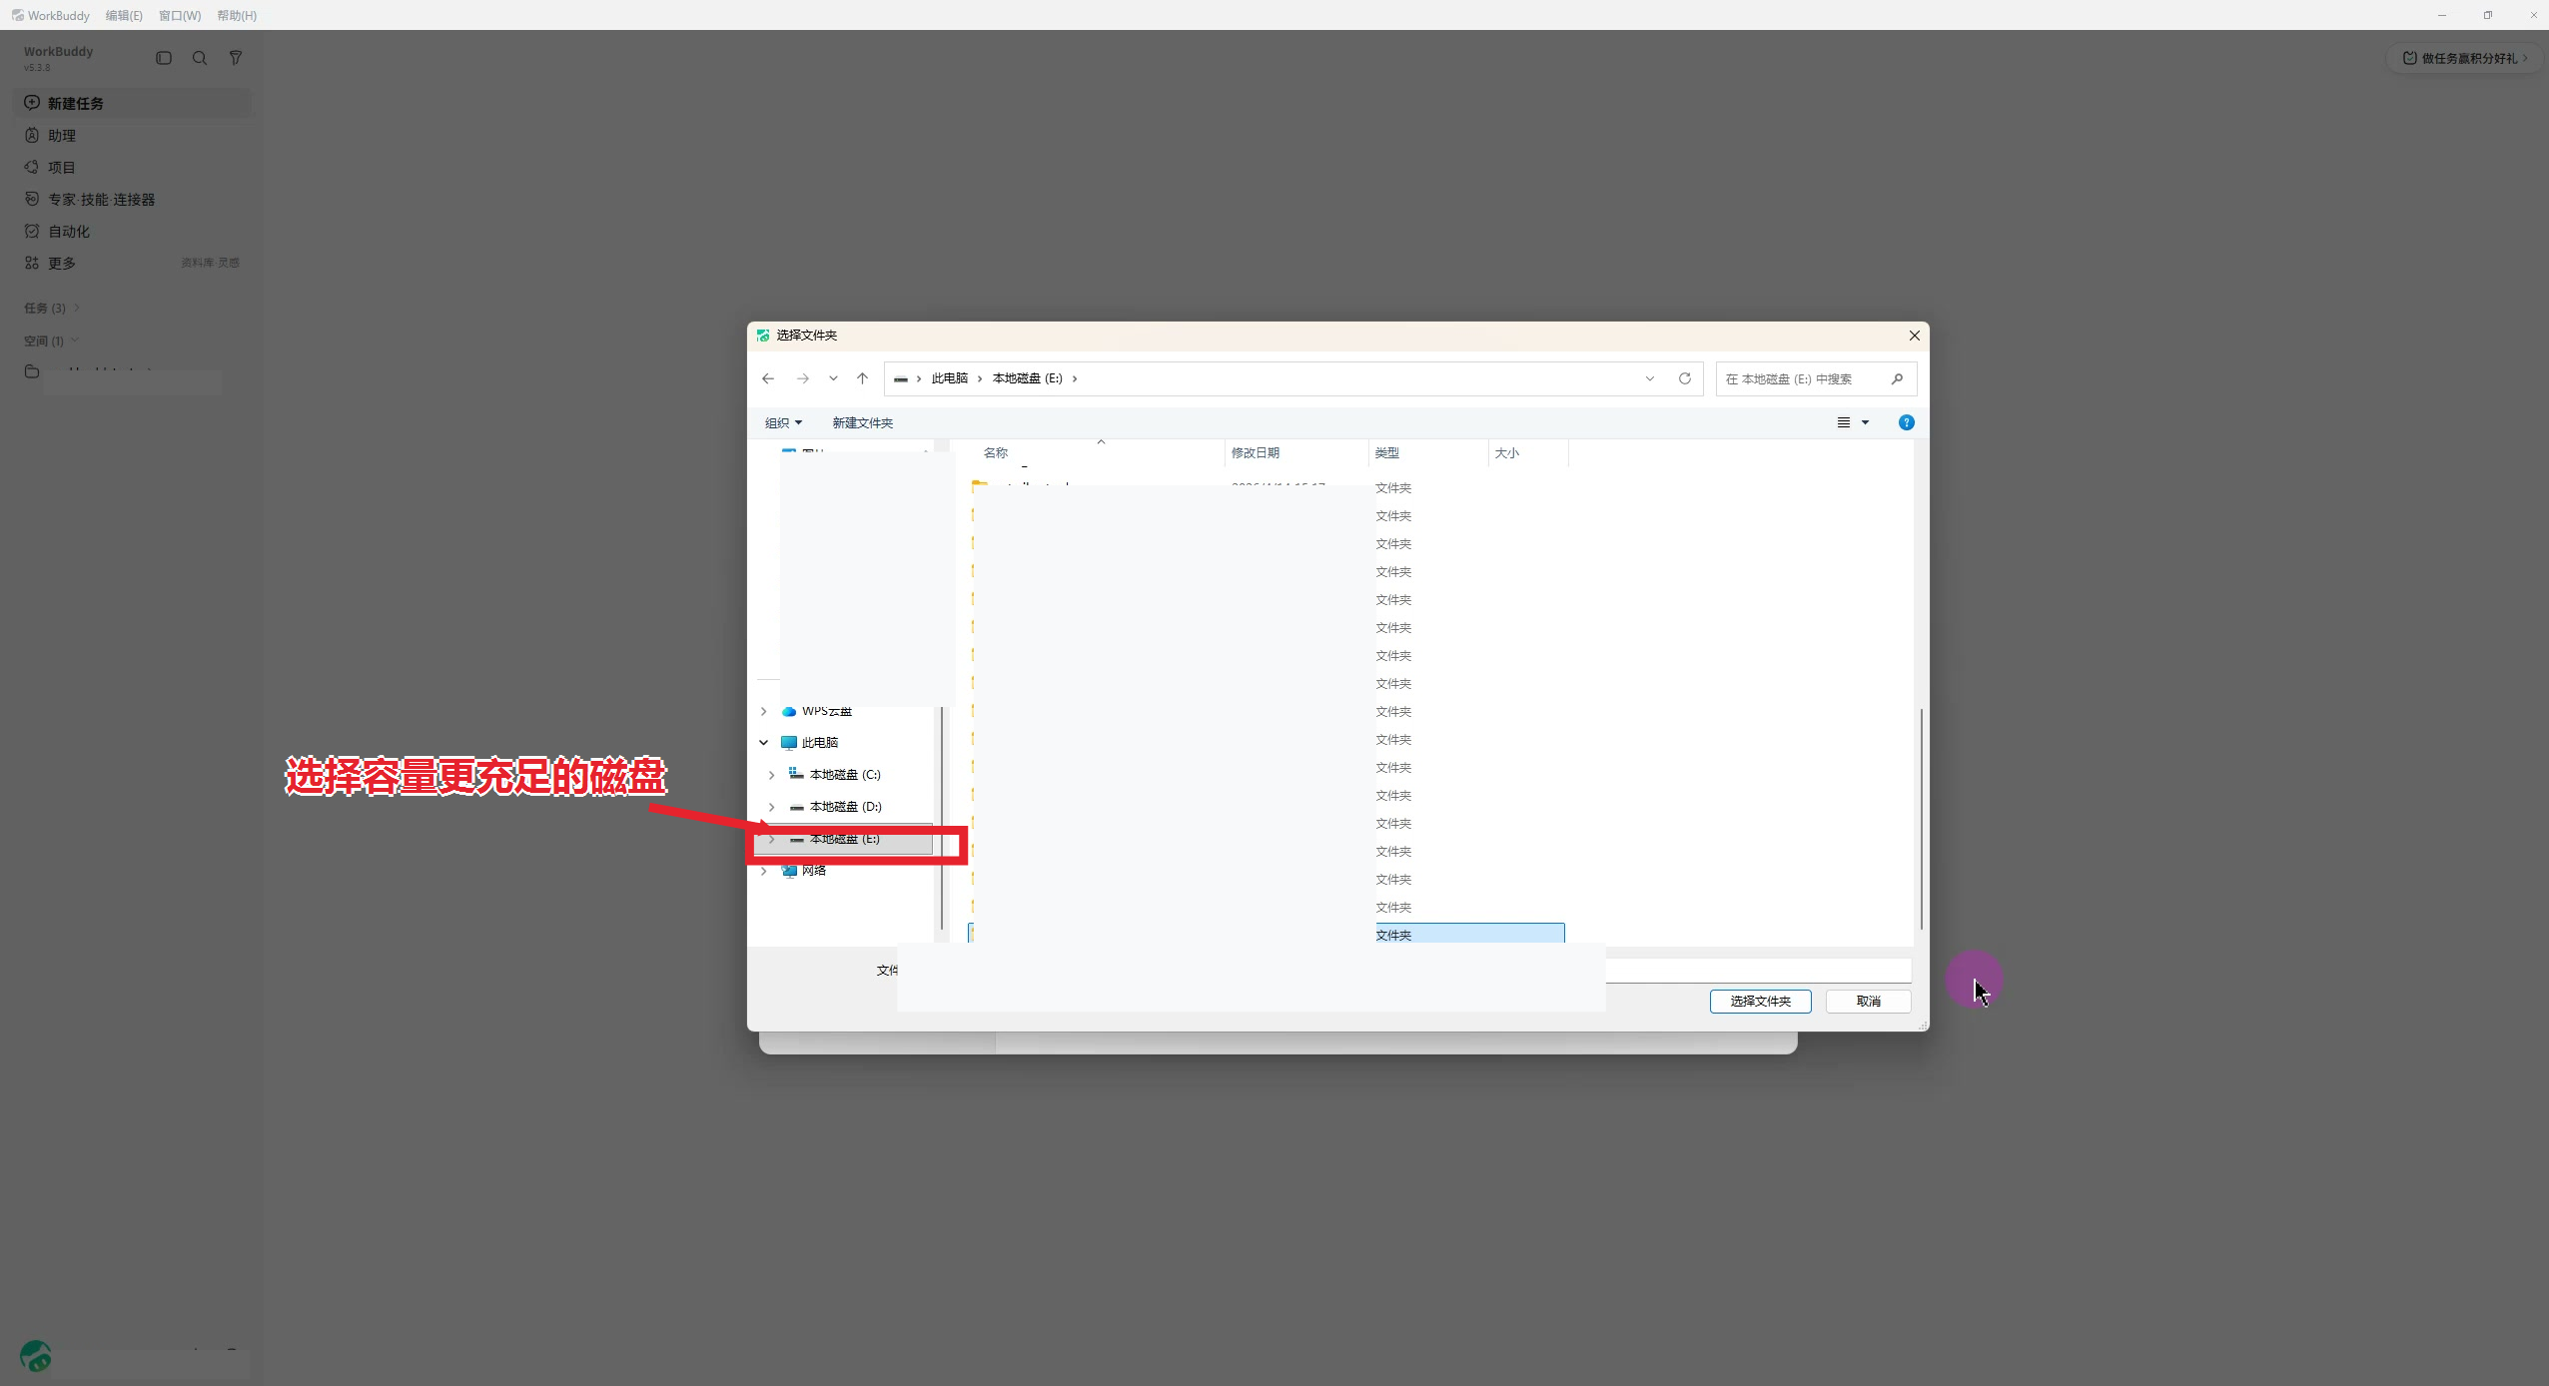Go forward in the folder dialog
2549x1386 pixels.
click(803, 378)
